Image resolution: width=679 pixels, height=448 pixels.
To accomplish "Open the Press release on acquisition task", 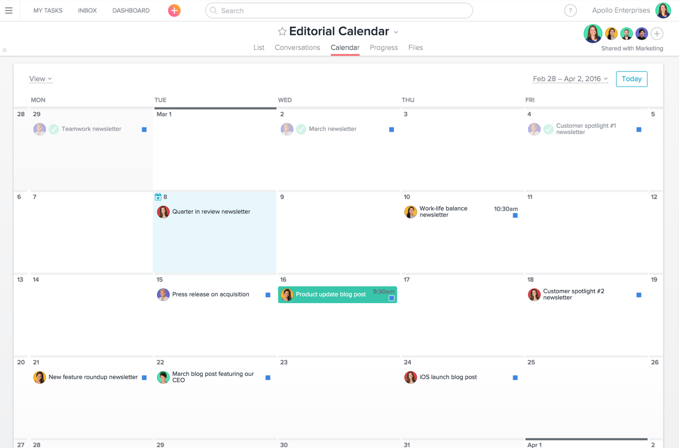I will click(x=210, y=294).
